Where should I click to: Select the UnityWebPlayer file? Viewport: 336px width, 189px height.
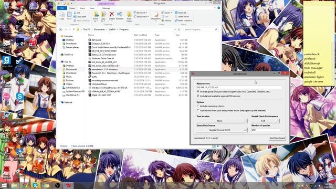pyautogui.click(x=138, y=84)
